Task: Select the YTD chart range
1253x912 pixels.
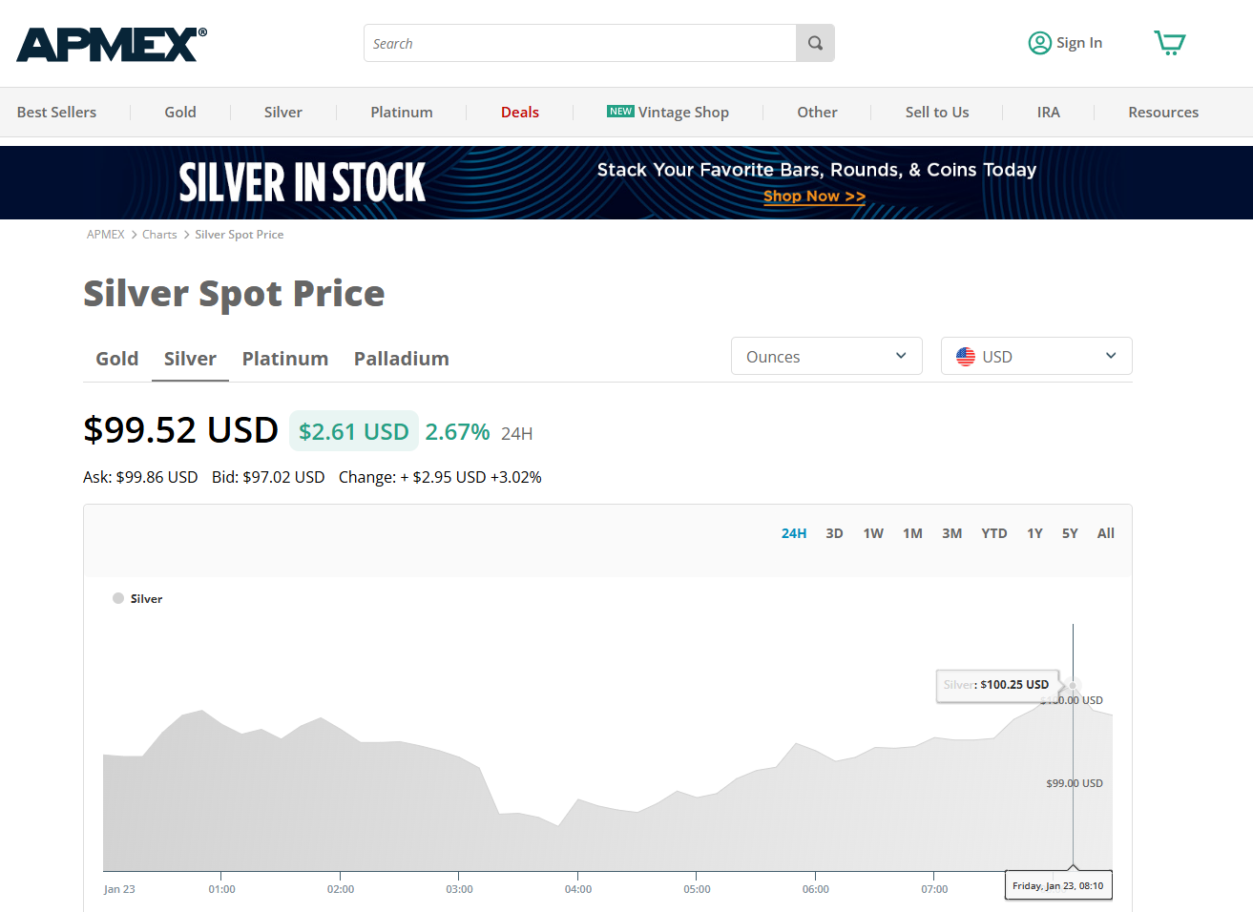Action: click(x=993, y=533)
